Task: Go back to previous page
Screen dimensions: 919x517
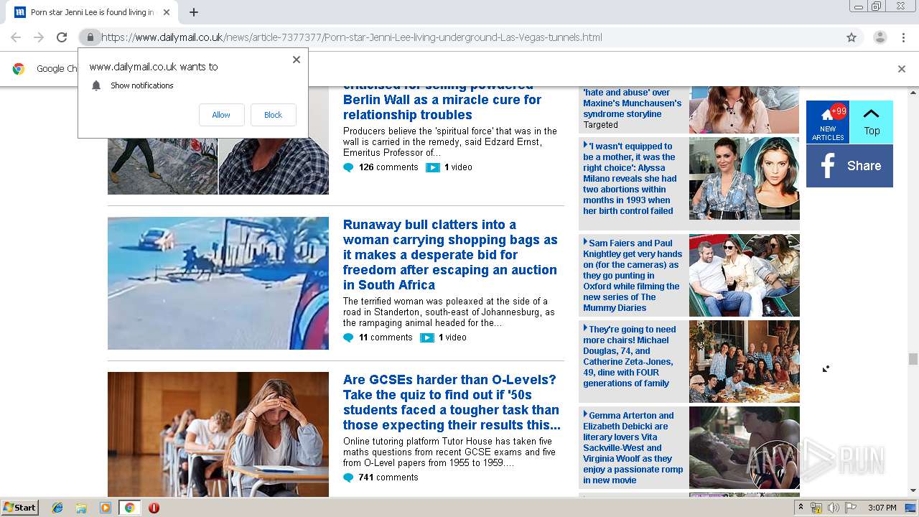Action: [16, 37]
